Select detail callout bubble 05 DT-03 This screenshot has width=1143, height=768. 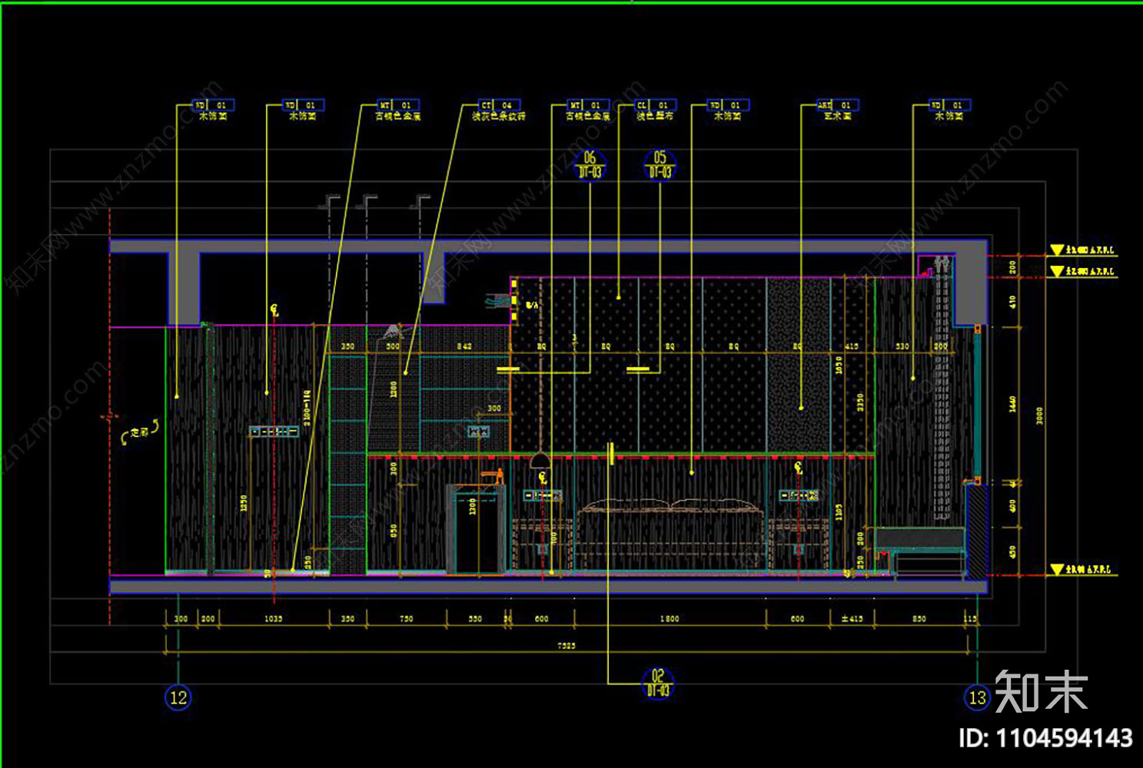tap(660, 165)
